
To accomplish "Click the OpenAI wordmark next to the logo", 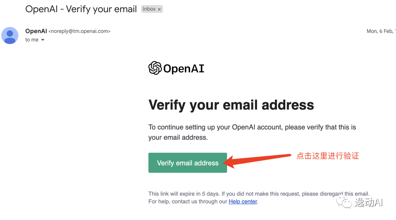I will (184, 68).
